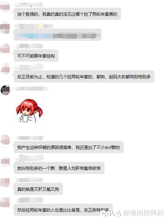This screenshot has width=166, height=220.
Task: Click avatar beside '狗叫特别多的一个群' message
Action: click(x=5, y=161)
